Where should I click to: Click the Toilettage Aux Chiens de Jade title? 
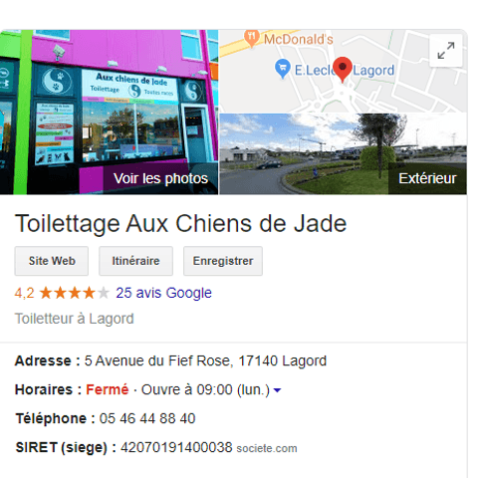[181, 223]
